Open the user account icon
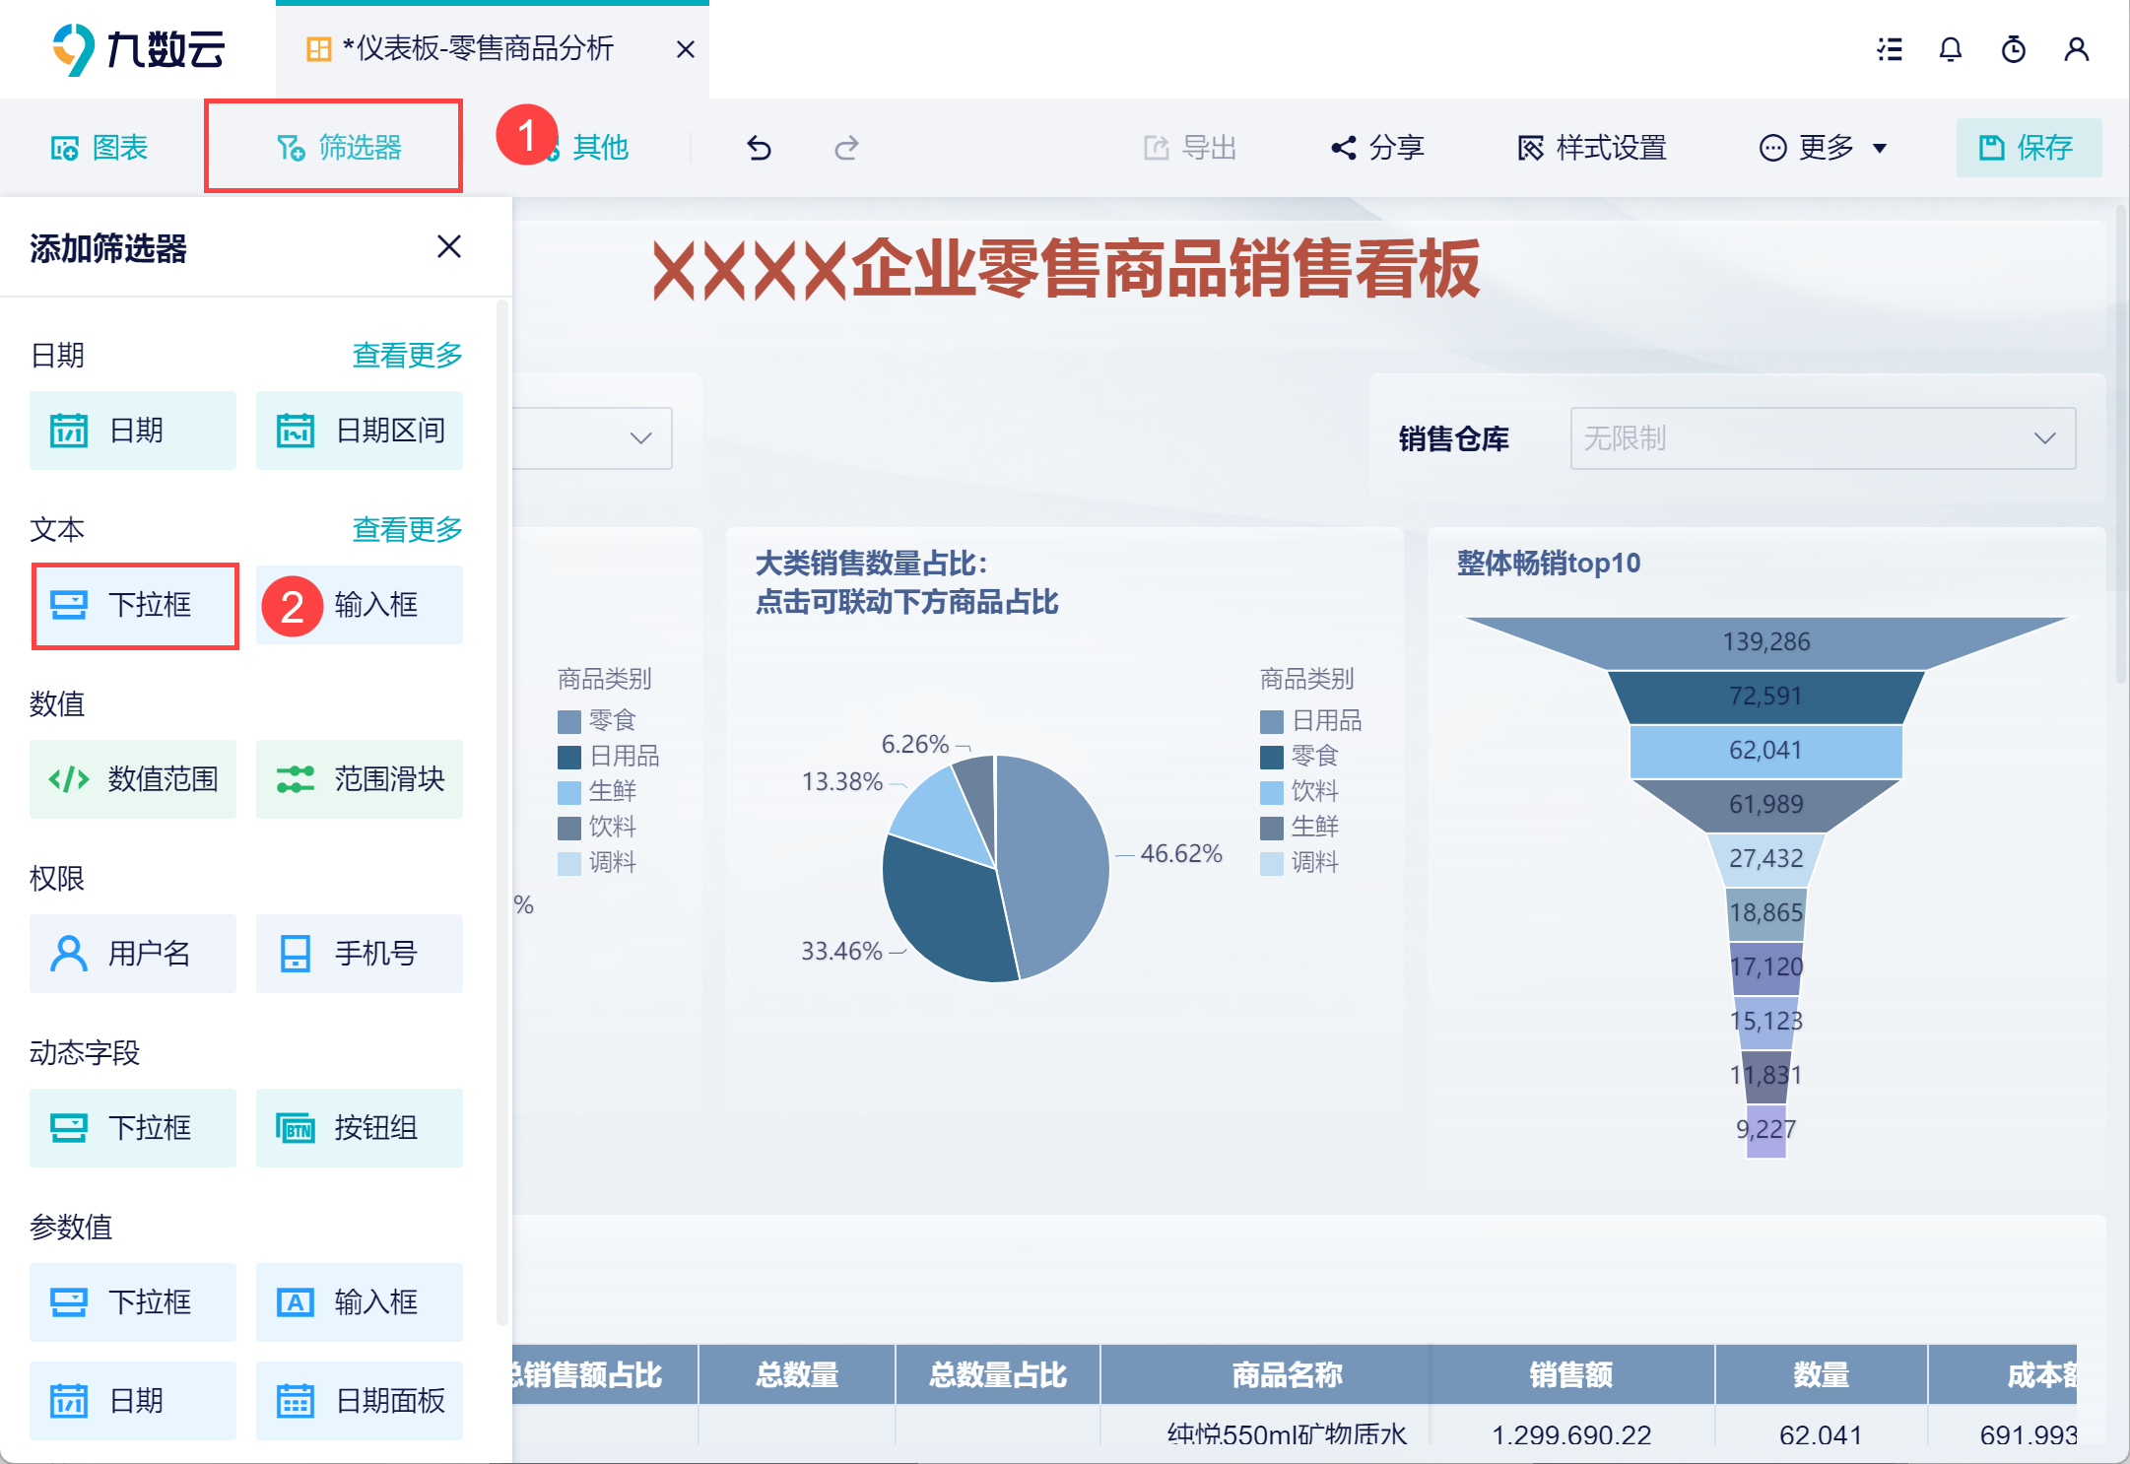 point(2077,49)
